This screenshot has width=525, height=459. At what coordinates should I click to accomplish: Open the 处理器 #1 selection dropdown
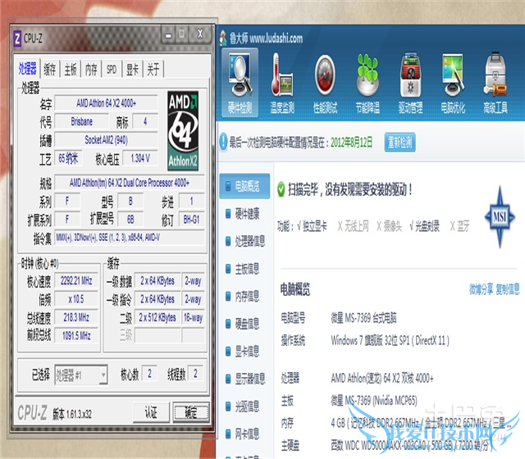tap(81, 375)
